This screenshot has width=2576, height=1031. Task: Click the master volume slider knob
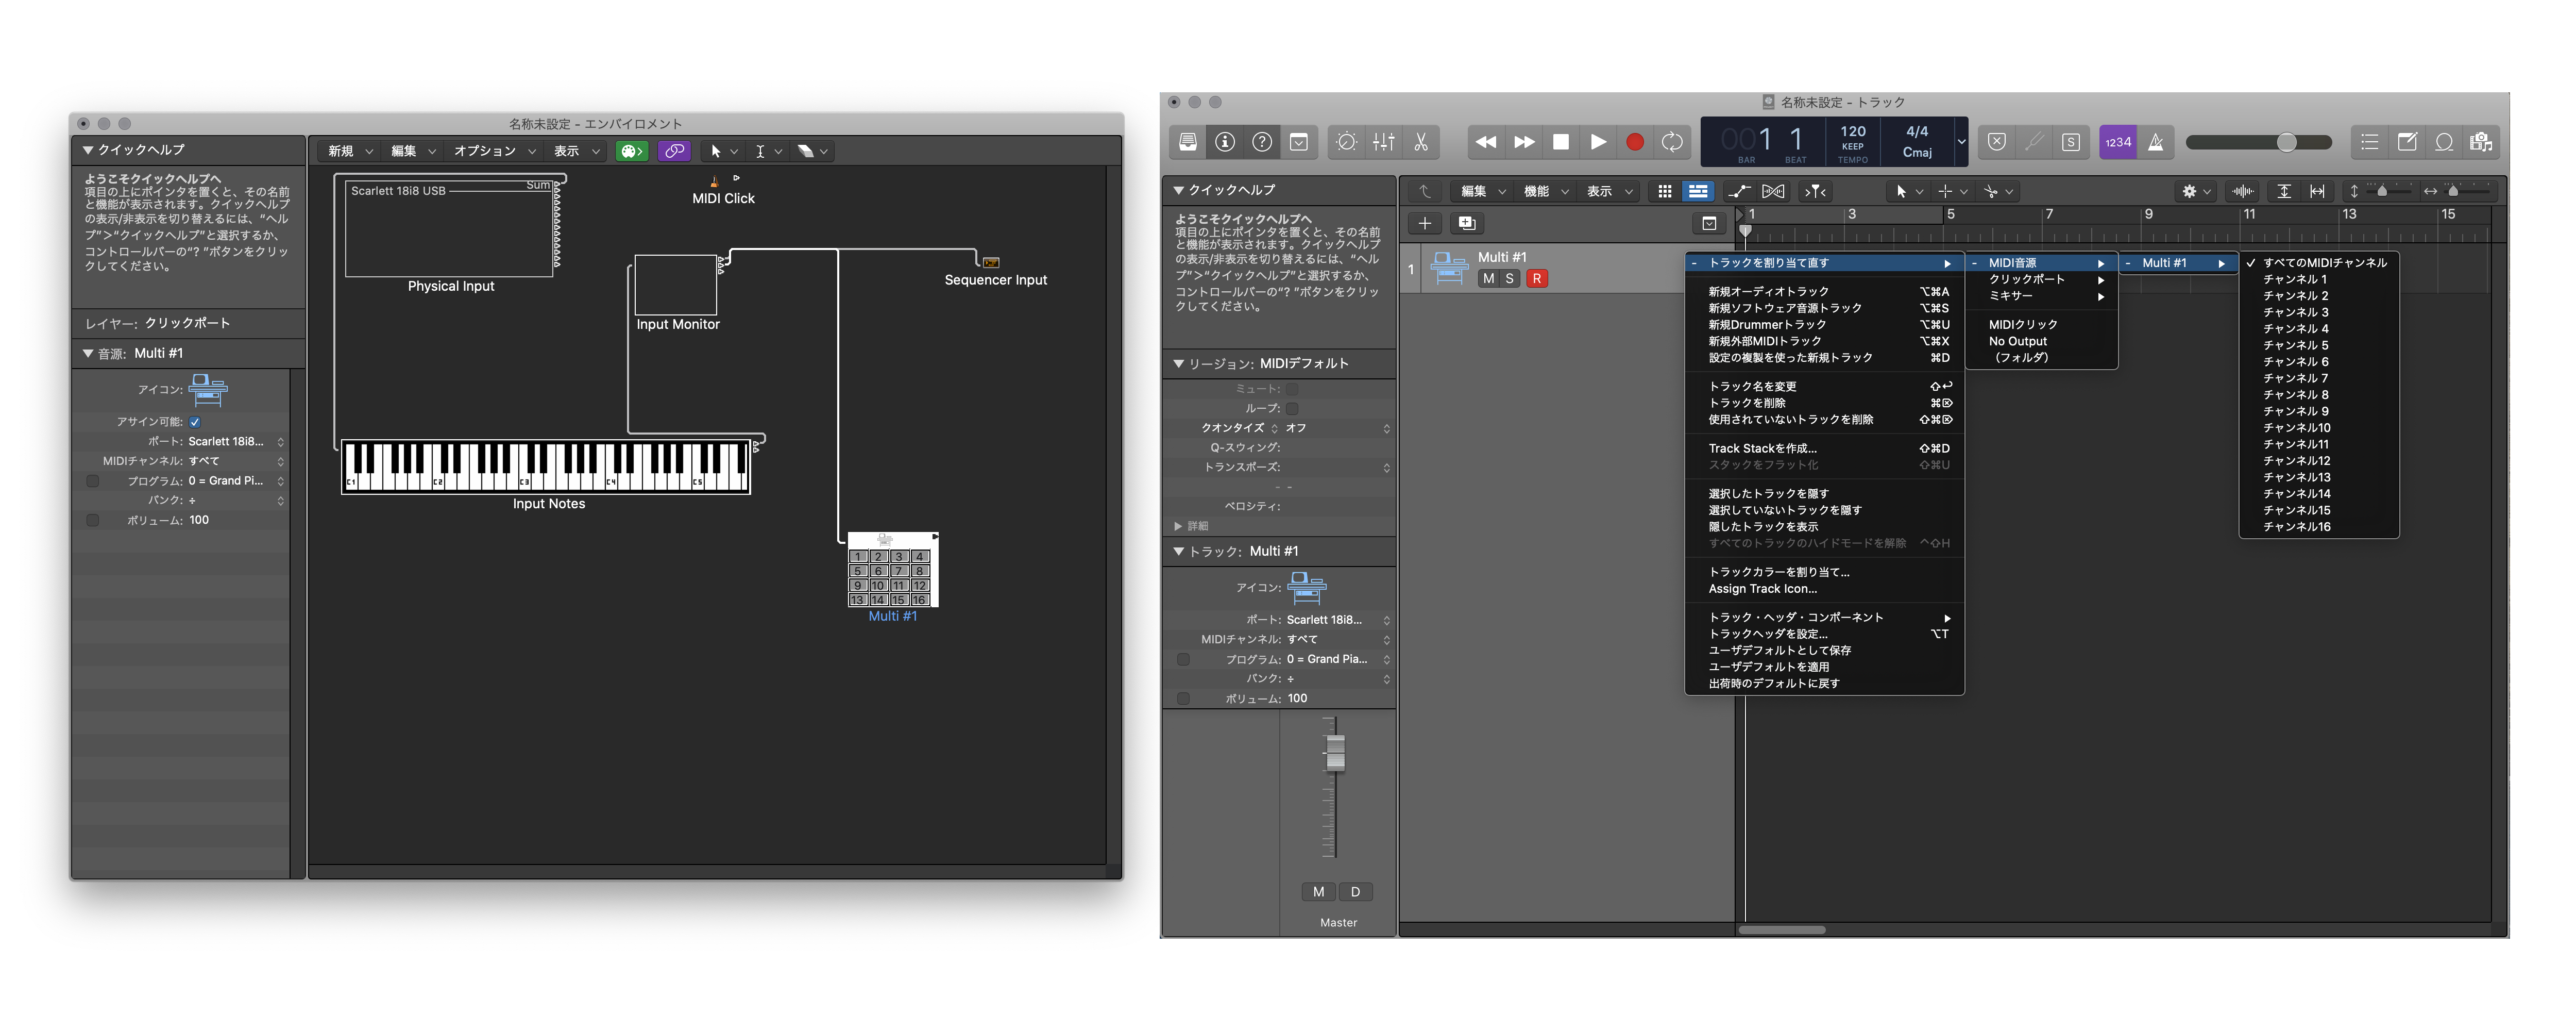pos(2286,142)
